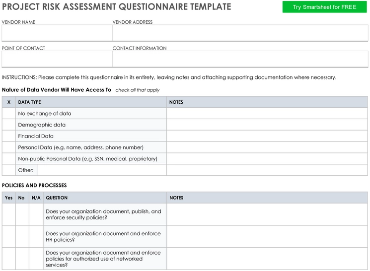Check the X cell for Personal Data row
This screenshot has width=370, height=271.
pos(9,147)
